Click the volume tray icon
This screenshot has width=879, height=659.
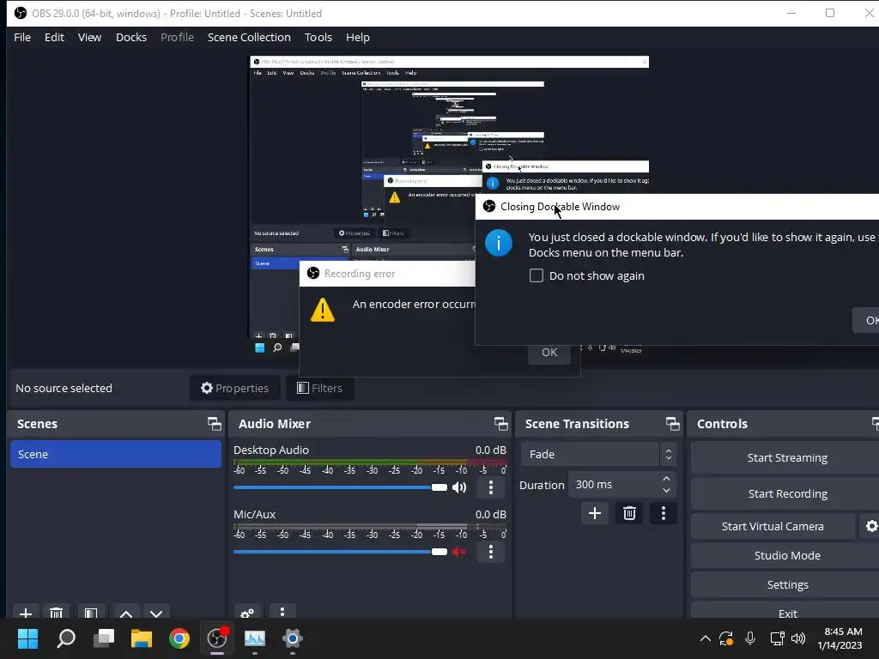coord(798,638)
